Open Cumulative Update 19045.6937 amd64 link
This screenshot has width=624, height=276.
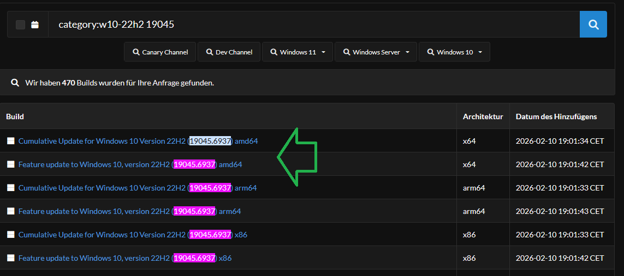(x=138, y=141)
